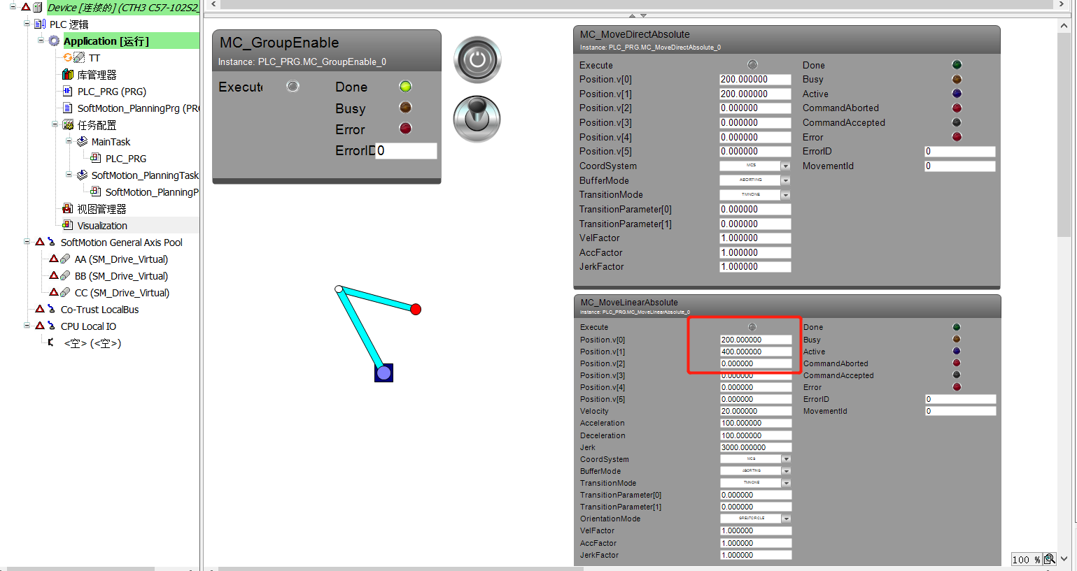This screenshot has height=571, width=1077.
Task: Select the CC (SM_Drive_Virtual) axis
Action: 122,293
